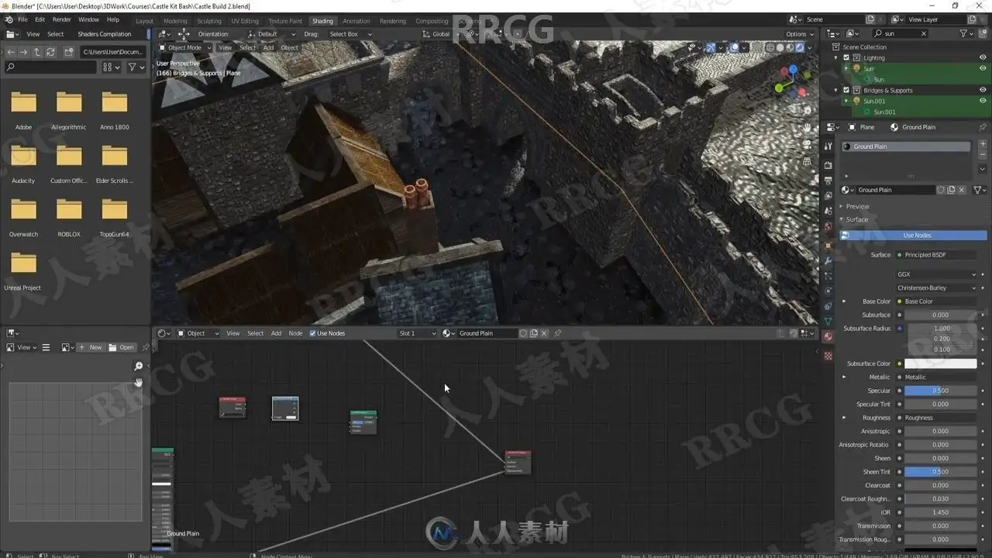The image size is (992, 558).
Task: Create new folder in file browser
Action: pyautogui.click(x=69, y=52)
